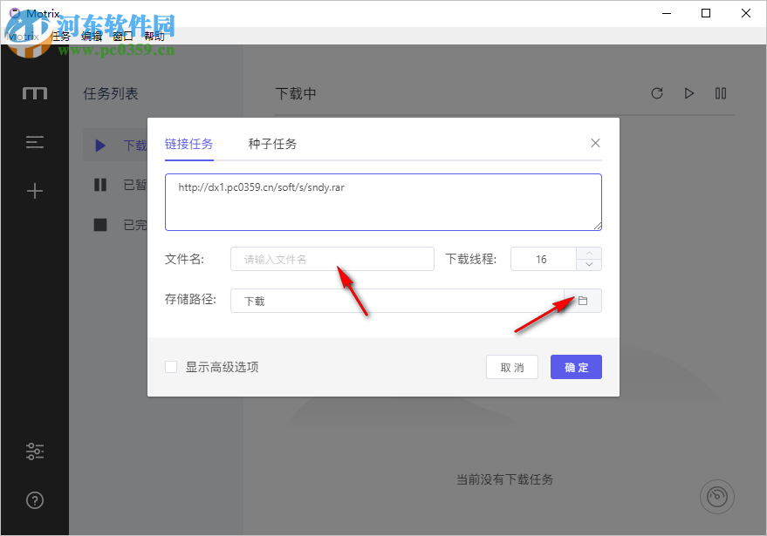This screenshot has height=536, width=767.
Task: Minimize the Motrix window
Action: 667,13
